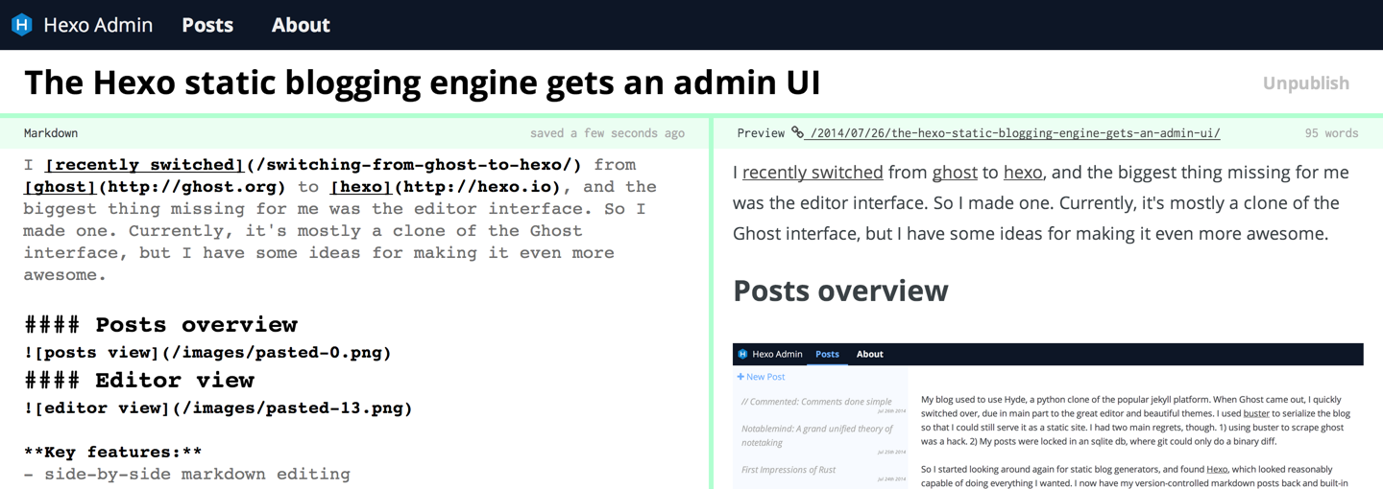Viewport: 1383px width, 489px height.
Task: Open the post permalink URL in preview header
Action: point(1015,133)
